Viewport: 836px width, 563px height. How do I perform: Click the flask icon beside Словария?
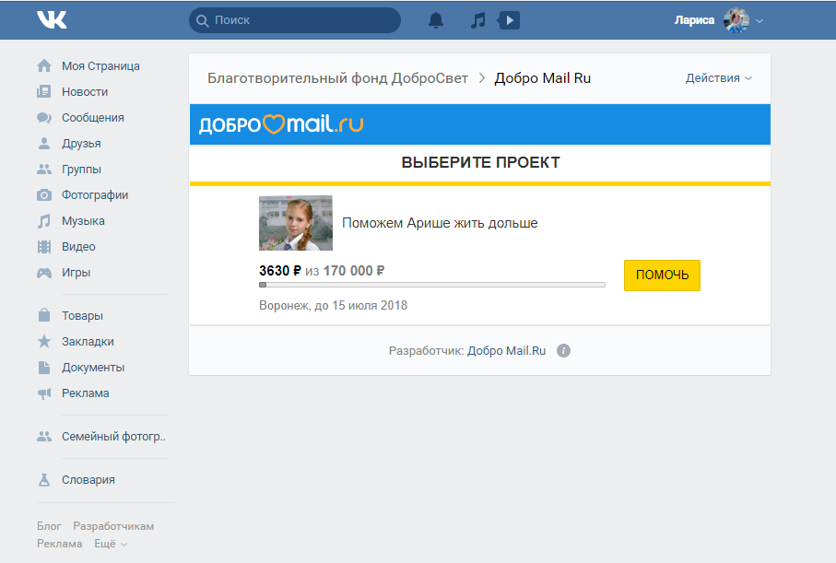coord(44,480)
